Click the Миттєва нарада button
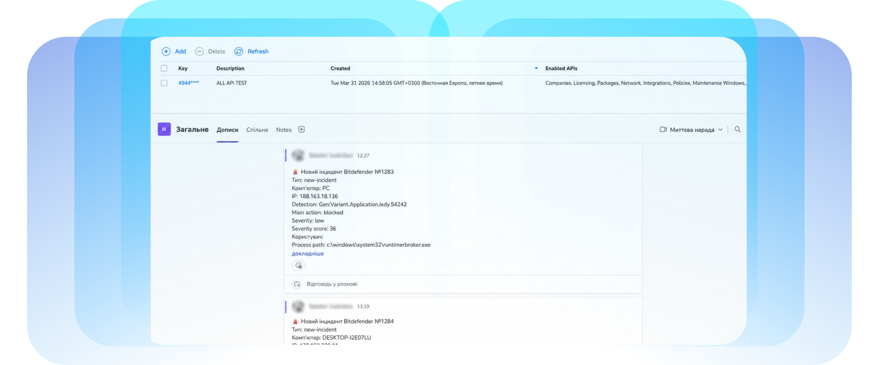885x365 pixels. click(692, 130)
